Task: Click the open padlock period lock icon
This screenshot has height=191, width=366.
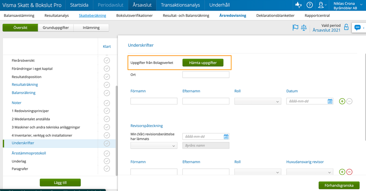Action: coord(346,27)
